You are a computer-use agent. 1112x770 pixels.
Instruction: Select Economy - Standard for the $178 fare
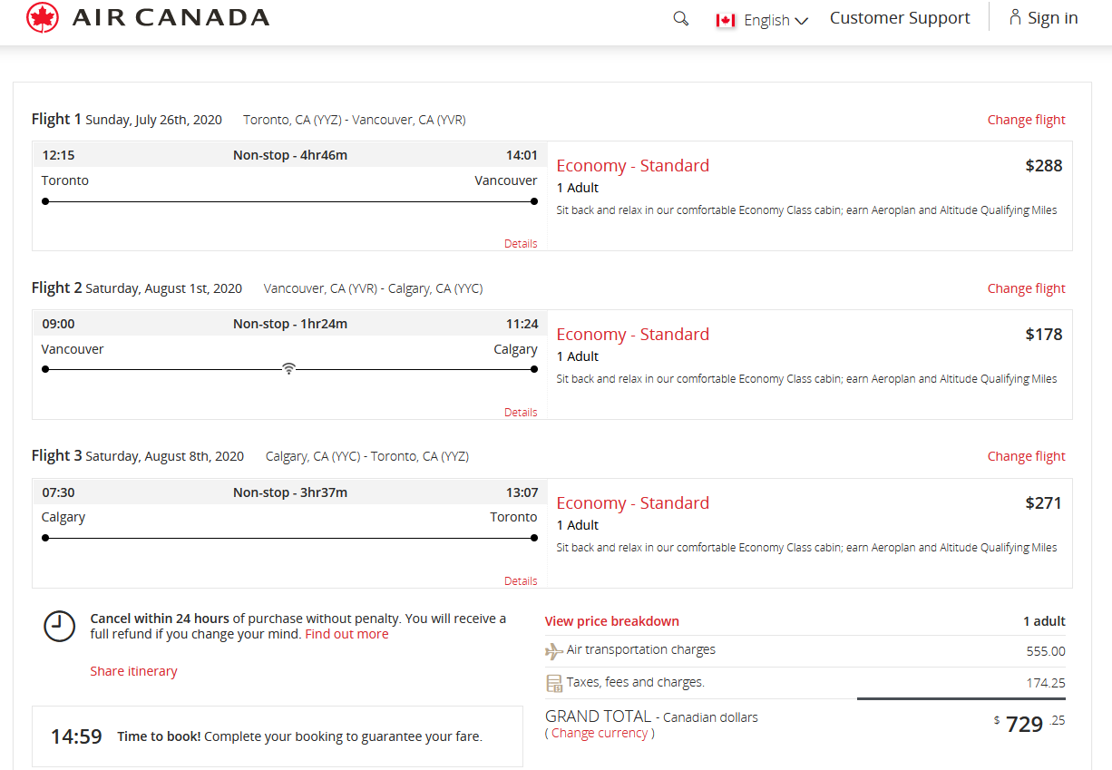click(x=633, y=335)
